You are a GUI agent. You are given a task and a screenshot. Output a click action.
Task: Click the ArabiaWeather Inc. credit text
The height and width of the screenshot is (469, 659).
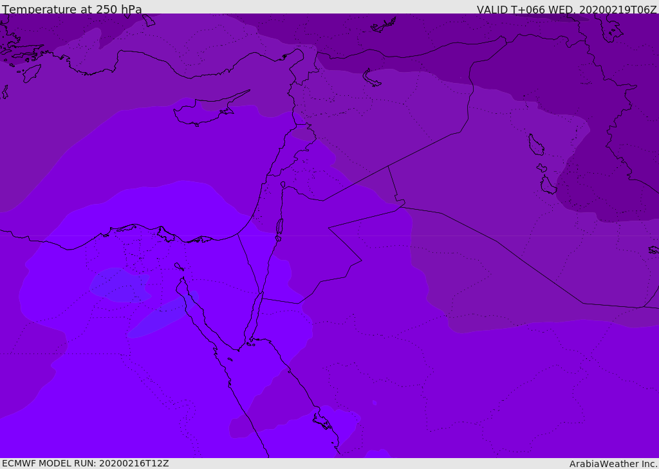[x=613, y=464]
